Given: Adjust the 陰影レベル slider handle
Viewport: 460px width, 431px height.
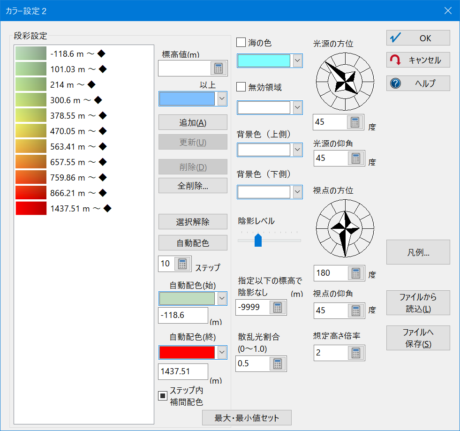Looking at the screenshot, I should (x=258, y=240).
